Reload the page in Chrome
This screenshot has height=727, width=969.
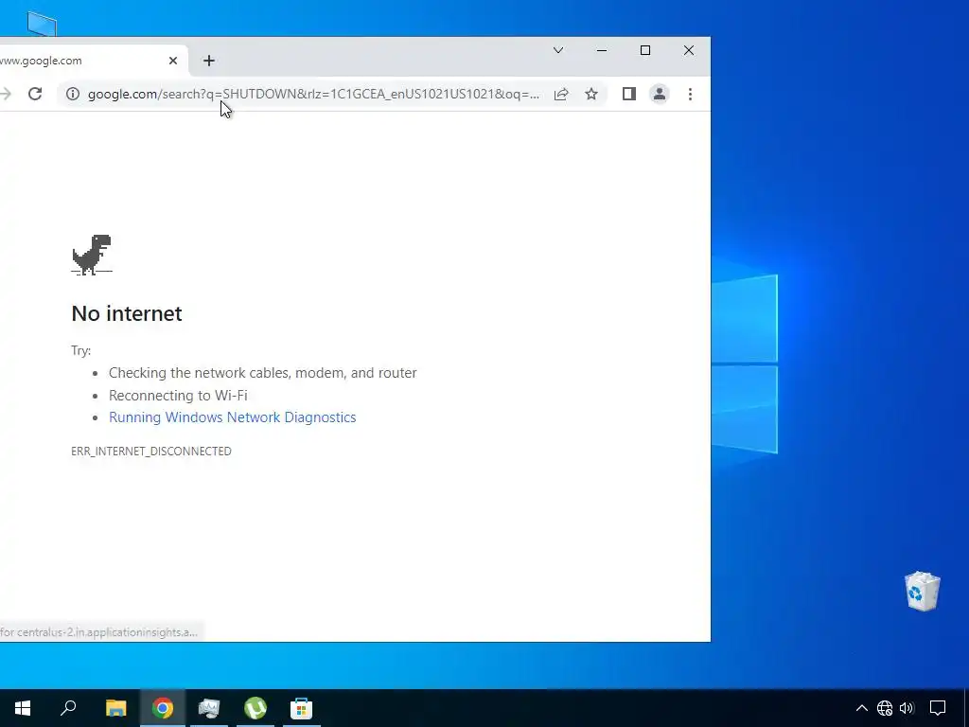click(x=35, y=94)
